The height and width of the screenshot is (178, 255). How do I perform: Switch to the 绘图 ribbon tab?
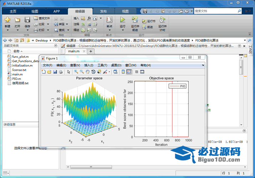tap(35, 11)
